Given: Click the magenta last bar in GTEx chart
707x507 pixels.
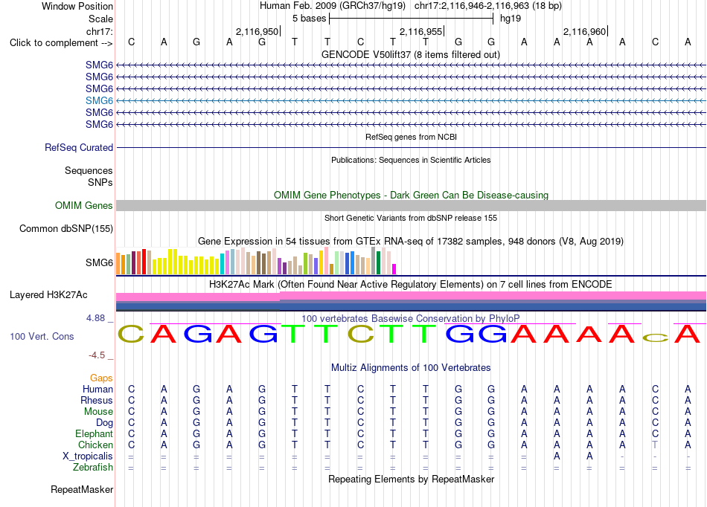Looking at the screenshot, I should click(394, 269).
